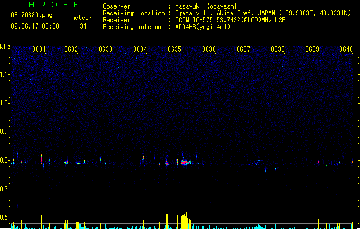Click the 1.0 kHz frequency axis label

tap(5, 103)
